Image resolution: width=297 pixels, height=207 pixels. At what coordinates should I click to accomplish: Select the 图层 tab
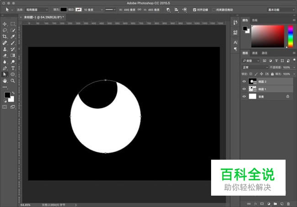coord(245,53)
